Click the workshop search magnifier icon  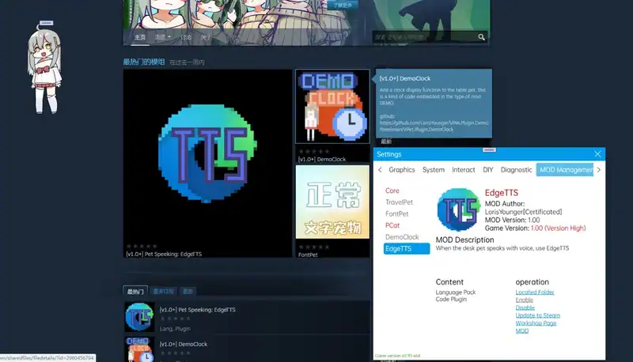tap(481, 37)
